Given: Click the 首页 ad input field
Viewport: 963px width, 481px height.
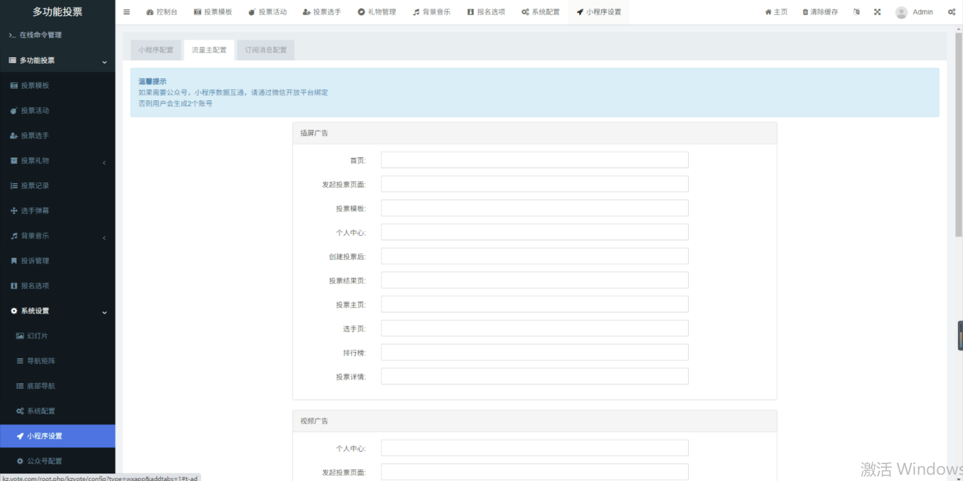Looking at the screenshot, I should point(535,160).
